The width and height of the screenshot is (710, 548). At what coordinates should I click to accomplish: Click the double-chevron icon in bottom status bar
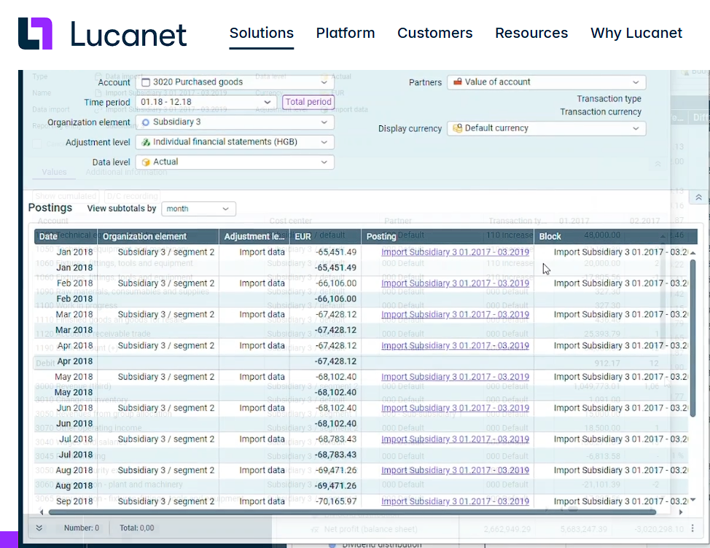[39, 528]
